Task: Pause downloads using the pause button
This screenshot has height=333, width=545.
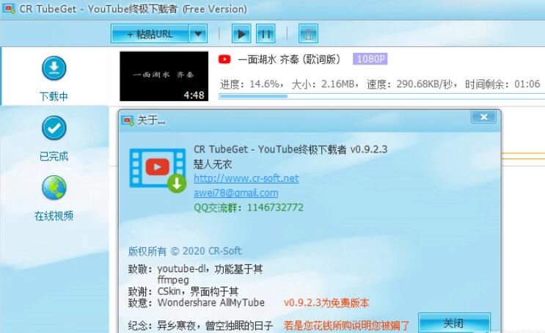Action: pos(266,34)
